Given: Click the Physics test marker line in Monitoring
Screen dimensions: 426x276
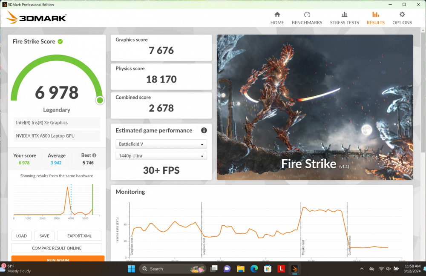Looking at the screenshot, I should pyautogui.click(x=301, y=230).
